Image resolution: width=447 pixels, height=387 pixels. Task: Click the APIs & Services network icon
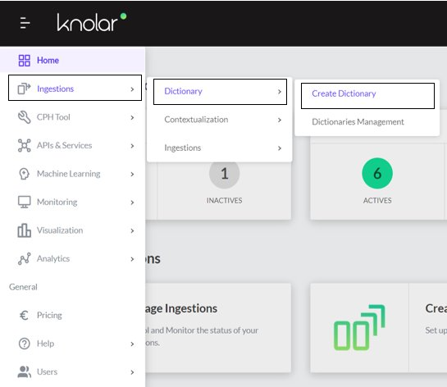25,145
